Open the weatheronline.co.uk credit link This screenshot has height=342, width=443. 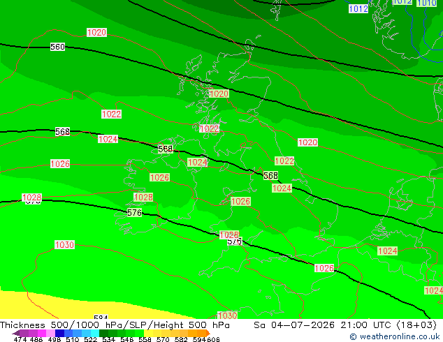[395, 336]
